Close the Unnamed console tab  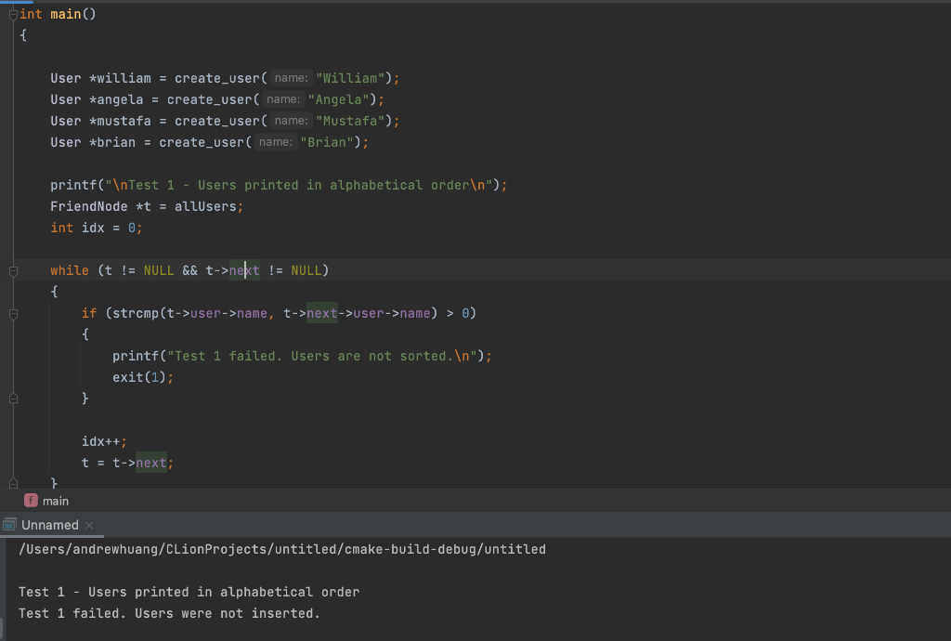point(88,525)
